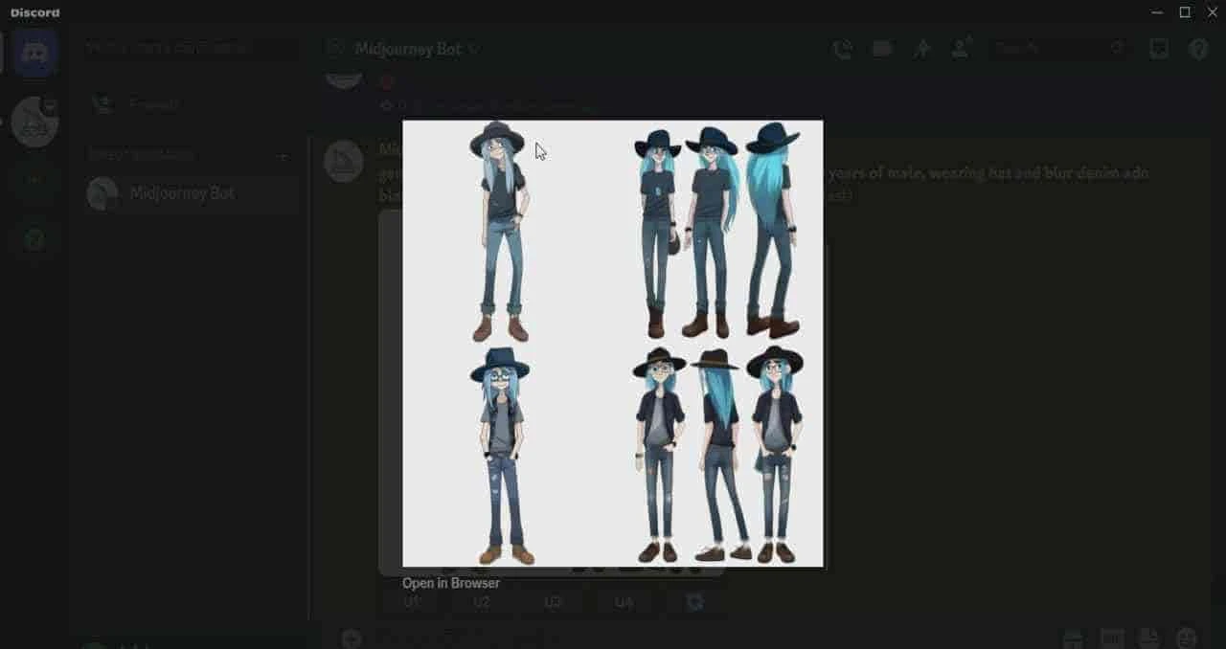Click the Add Friends to DM icon
This screenshot has height=649, width=1226.
coord(961,48)
